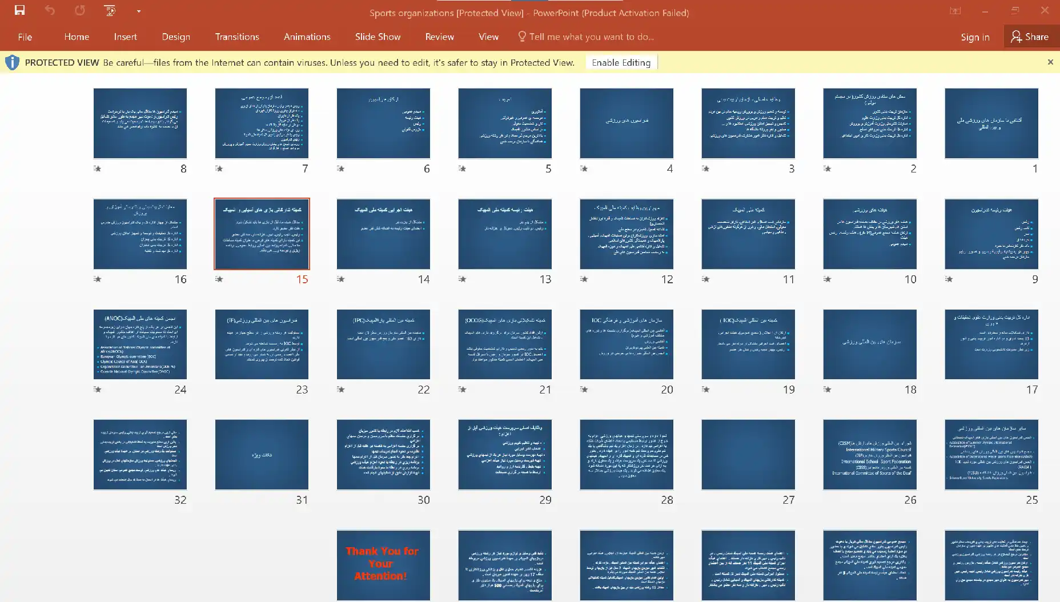Click the Undo arrow icon
This screenshot has height=602, width=1060.
tap(50, 10)
